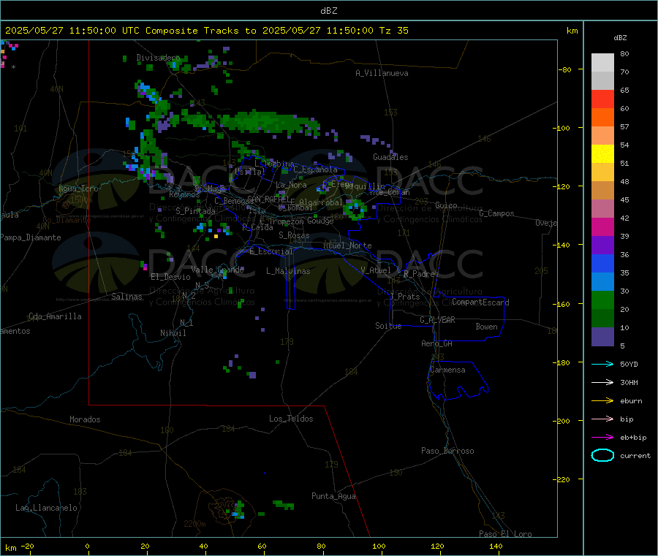658x556 pixels.
Task: Click the blue 35 dBZ legend swatch
Action: point(602,263)
